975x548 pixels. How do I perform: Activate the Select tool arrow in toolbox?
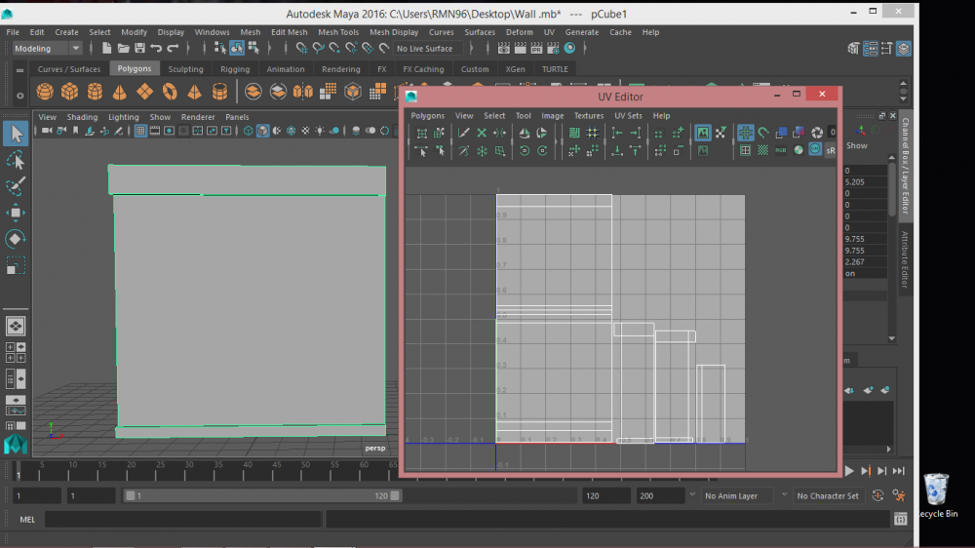[16, 134]
